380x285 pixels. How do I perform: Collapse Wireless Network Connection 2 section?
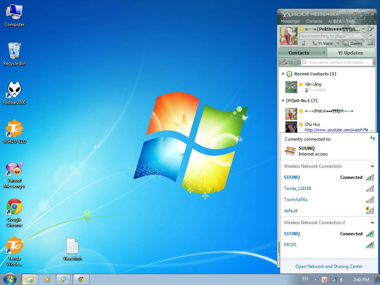372,223
